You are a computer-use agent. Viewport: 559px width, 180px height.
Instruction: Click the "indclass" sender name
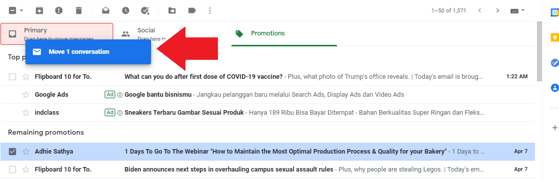(47, 113)
